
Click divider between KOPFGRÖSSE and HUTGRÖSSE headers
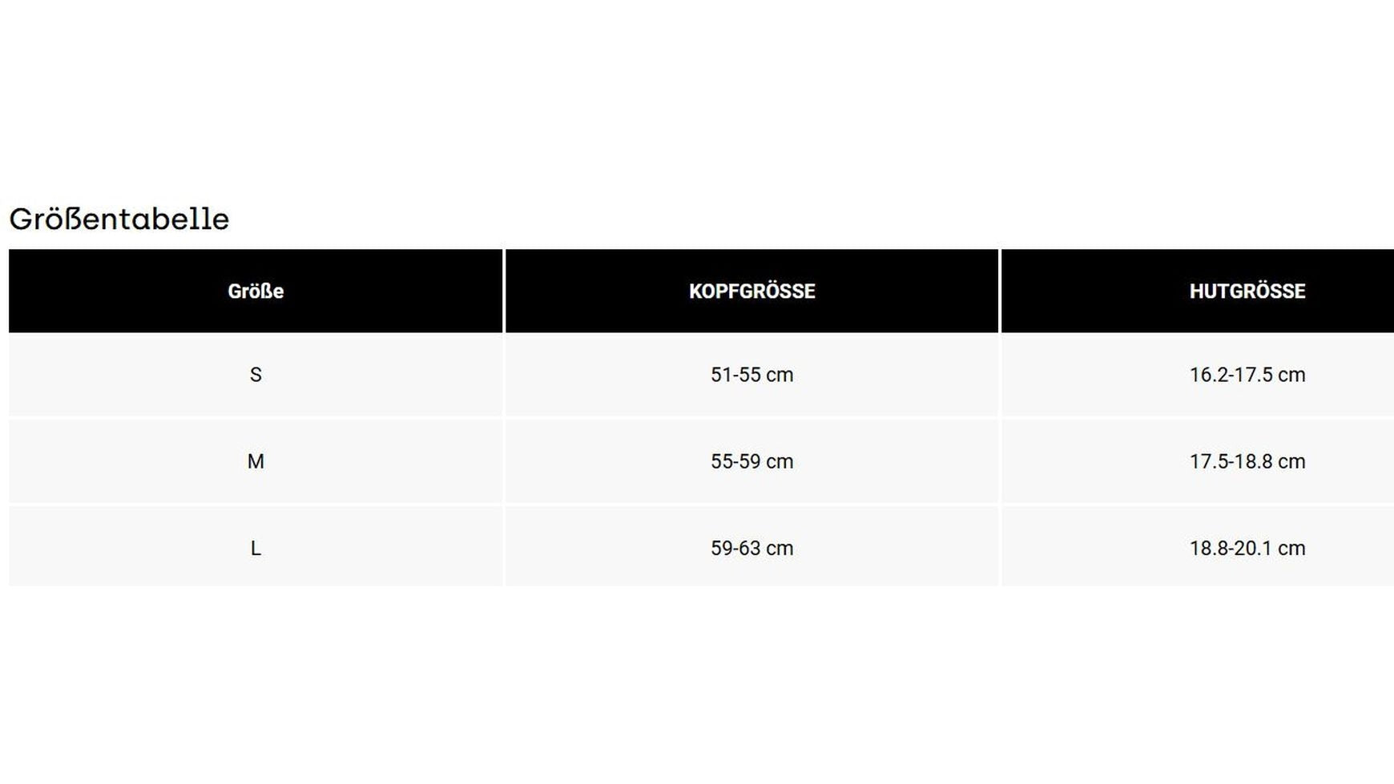[x=1000, y=291]
